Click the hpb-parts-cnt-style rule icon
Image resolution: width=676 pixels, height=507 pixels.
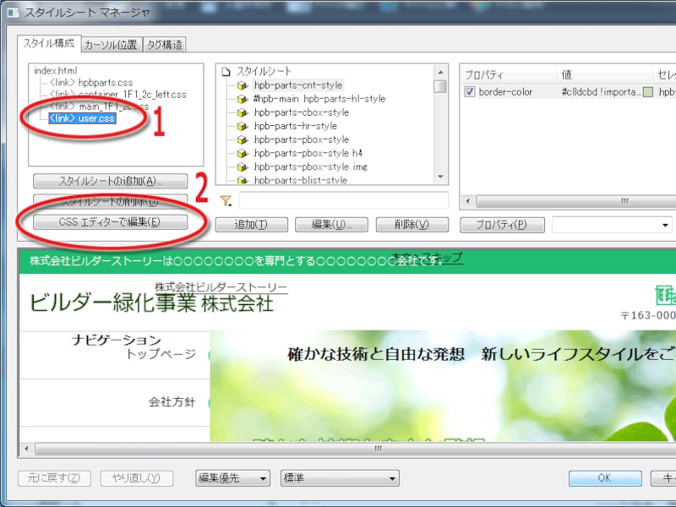(243, 85)
